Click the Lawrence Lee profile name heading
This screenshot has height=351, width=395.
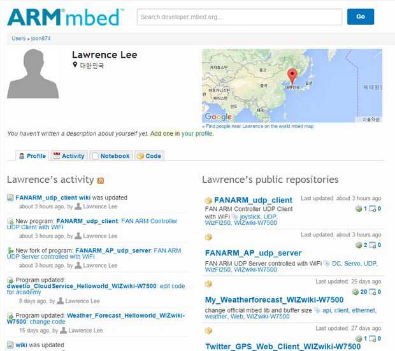click(104, 55)
